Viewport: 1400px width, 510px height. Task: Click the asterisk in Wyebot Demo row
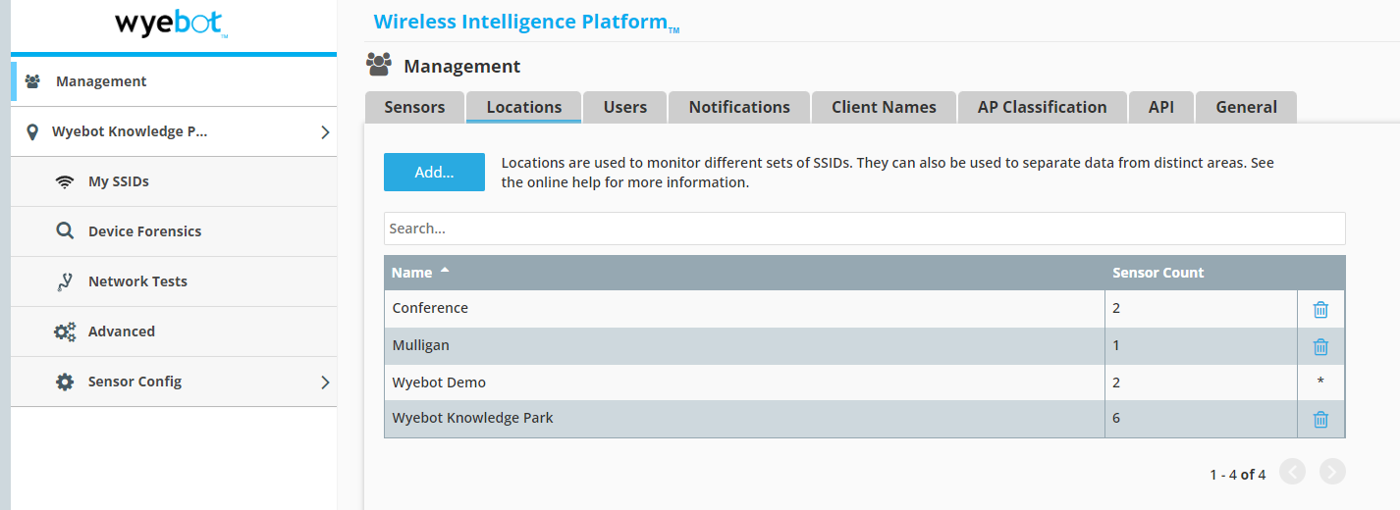point(1320,382)
